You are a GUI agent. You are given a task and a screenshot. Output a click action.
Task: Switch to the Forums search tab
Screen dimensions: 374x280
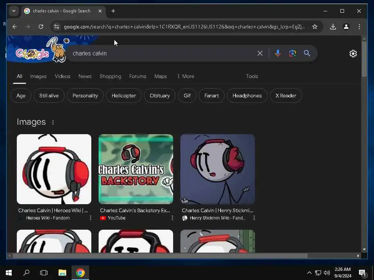click(138, 76)
